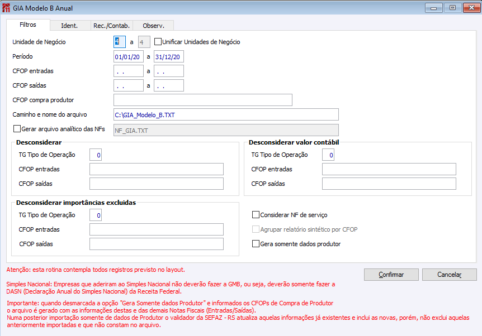This screenshot has height=336, width=482.
Task: Click TG Tipo de Operação in Desconsiderar group
Action: [x=96, y=155]
